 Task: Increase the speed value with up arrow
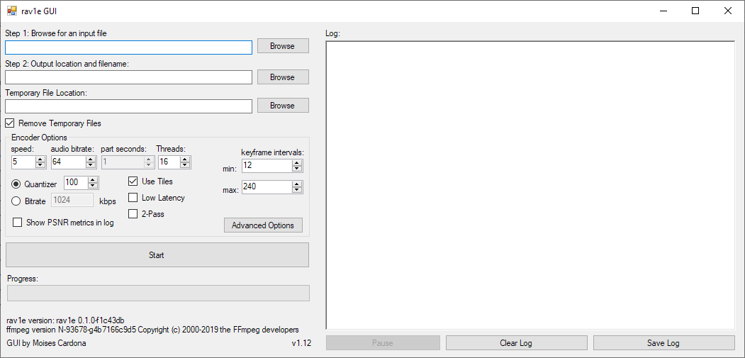[x=40, y=159]
